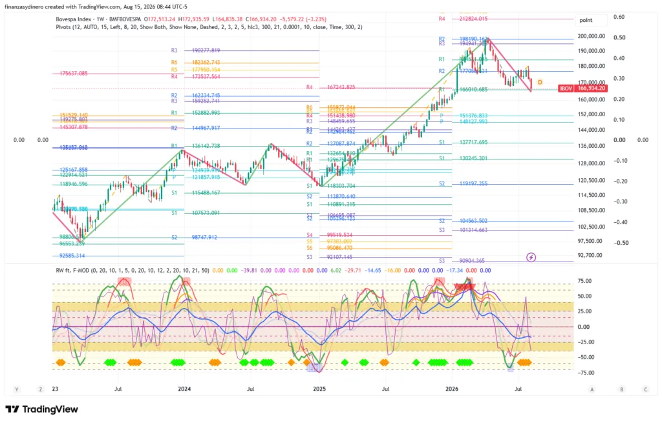Click the R3 190277.819 pivot label
Image resolution: width=662 pixels, height=423 pixels.
pyautogui.click(x=195, y=50)
